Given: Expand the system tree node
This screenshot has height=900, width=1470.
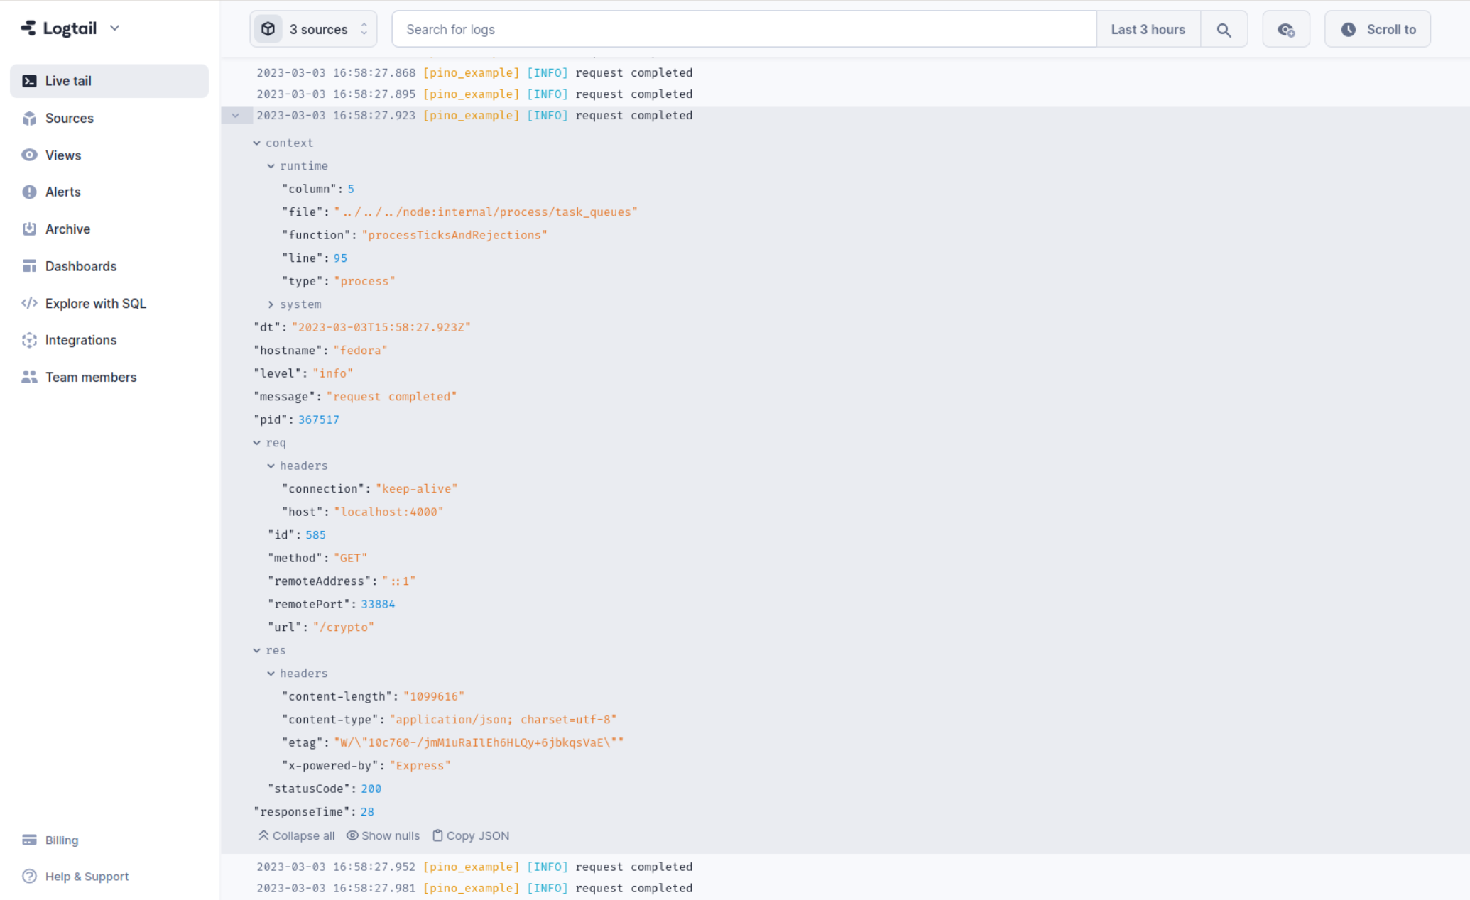Looking at the screenshot, I should 273,304.
